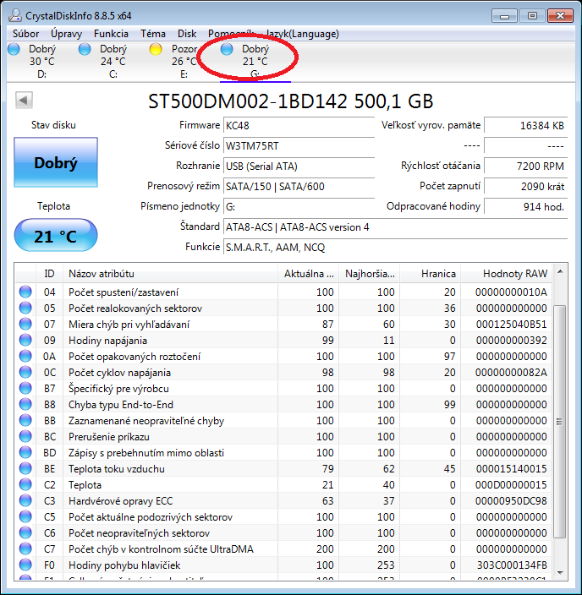This screenshot has height=595, width=582.
Task: Open the Úpravy menu
Action: point(67,34)
